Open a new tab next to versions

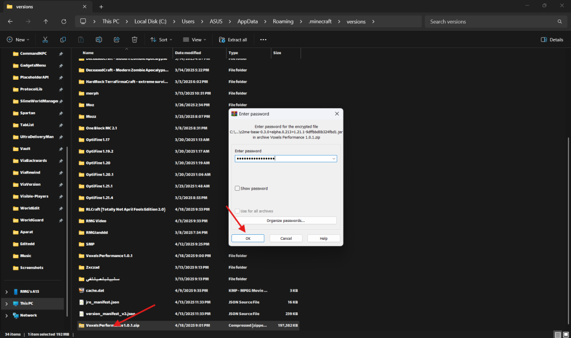[x=101, y=7]
